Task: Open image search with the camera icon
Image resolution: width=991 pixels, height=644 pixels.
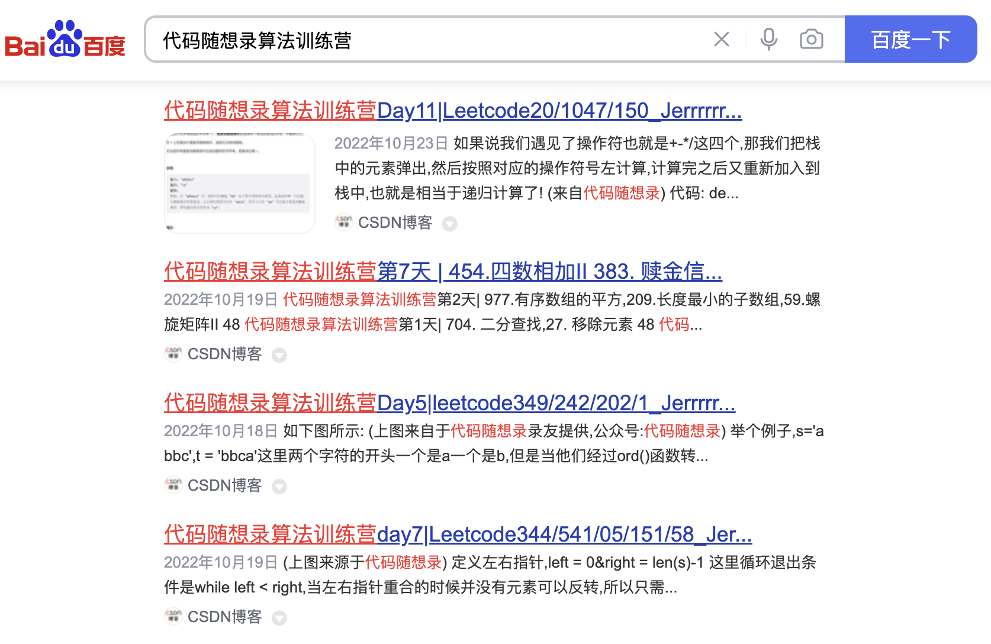Action: coord(811,39)
